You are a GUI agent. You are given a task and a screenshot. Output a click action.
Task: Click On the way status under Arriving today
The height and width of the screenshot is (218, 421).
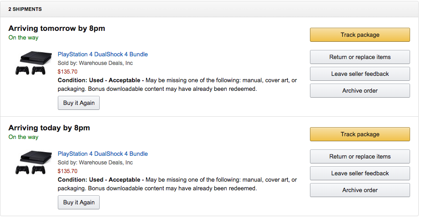(x=23, y=137)
